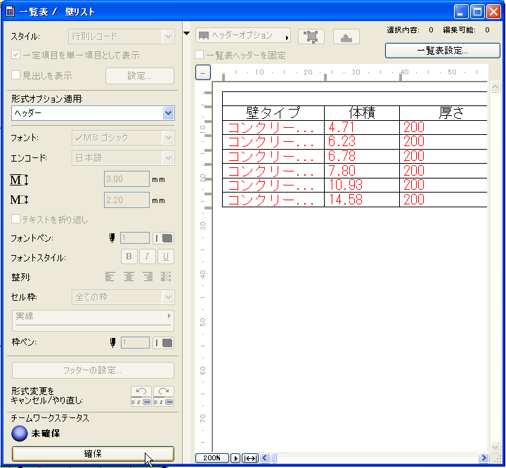Click the 14.58 volume cell

(x=362, y=200)
